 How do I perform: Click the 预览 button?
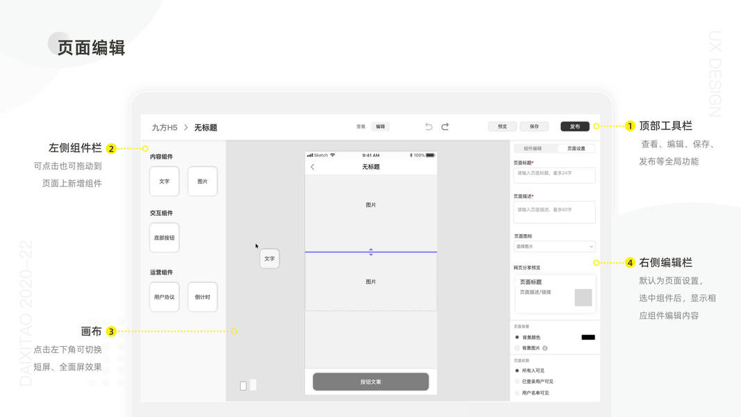click(502, 126)
